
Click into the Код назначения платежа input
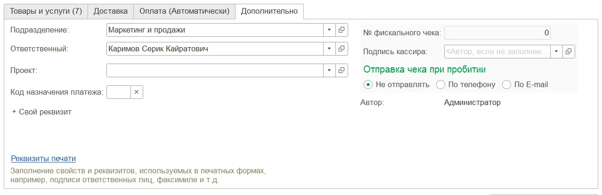[119, 92]
